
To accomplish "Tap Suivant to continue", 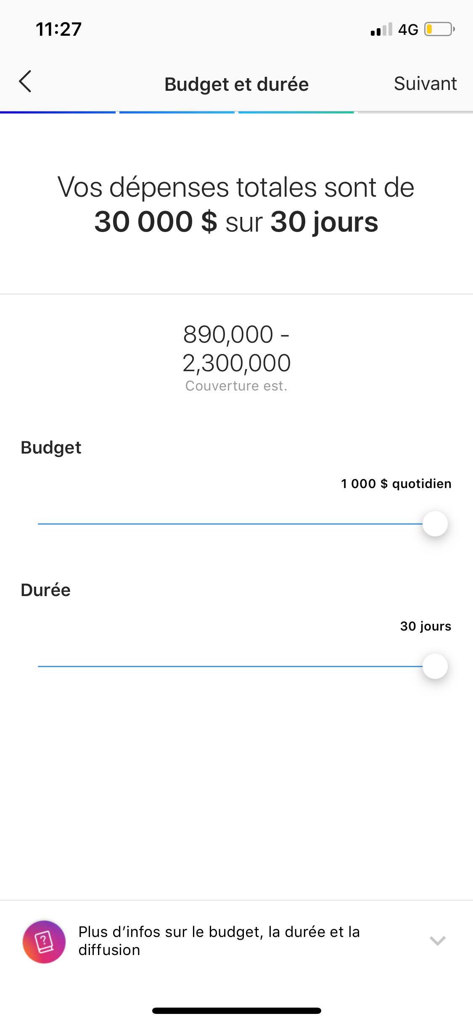I will click(425, 84).
